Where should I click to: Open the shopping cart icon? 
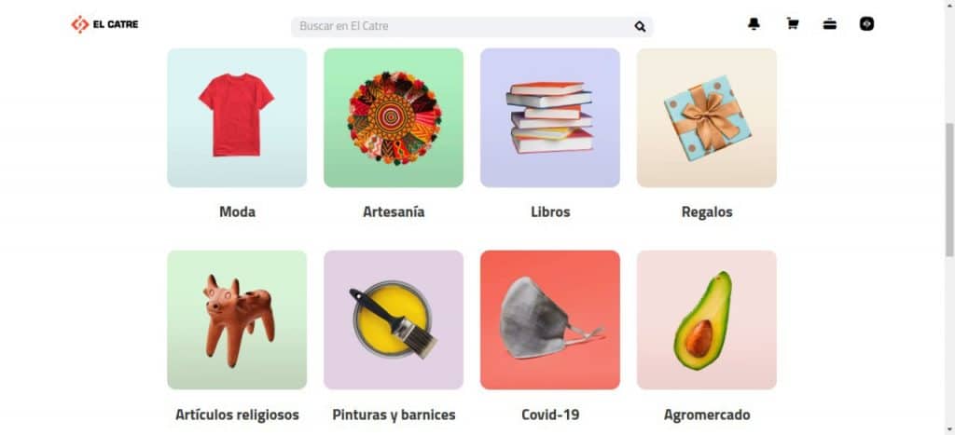tap(792, 24)
